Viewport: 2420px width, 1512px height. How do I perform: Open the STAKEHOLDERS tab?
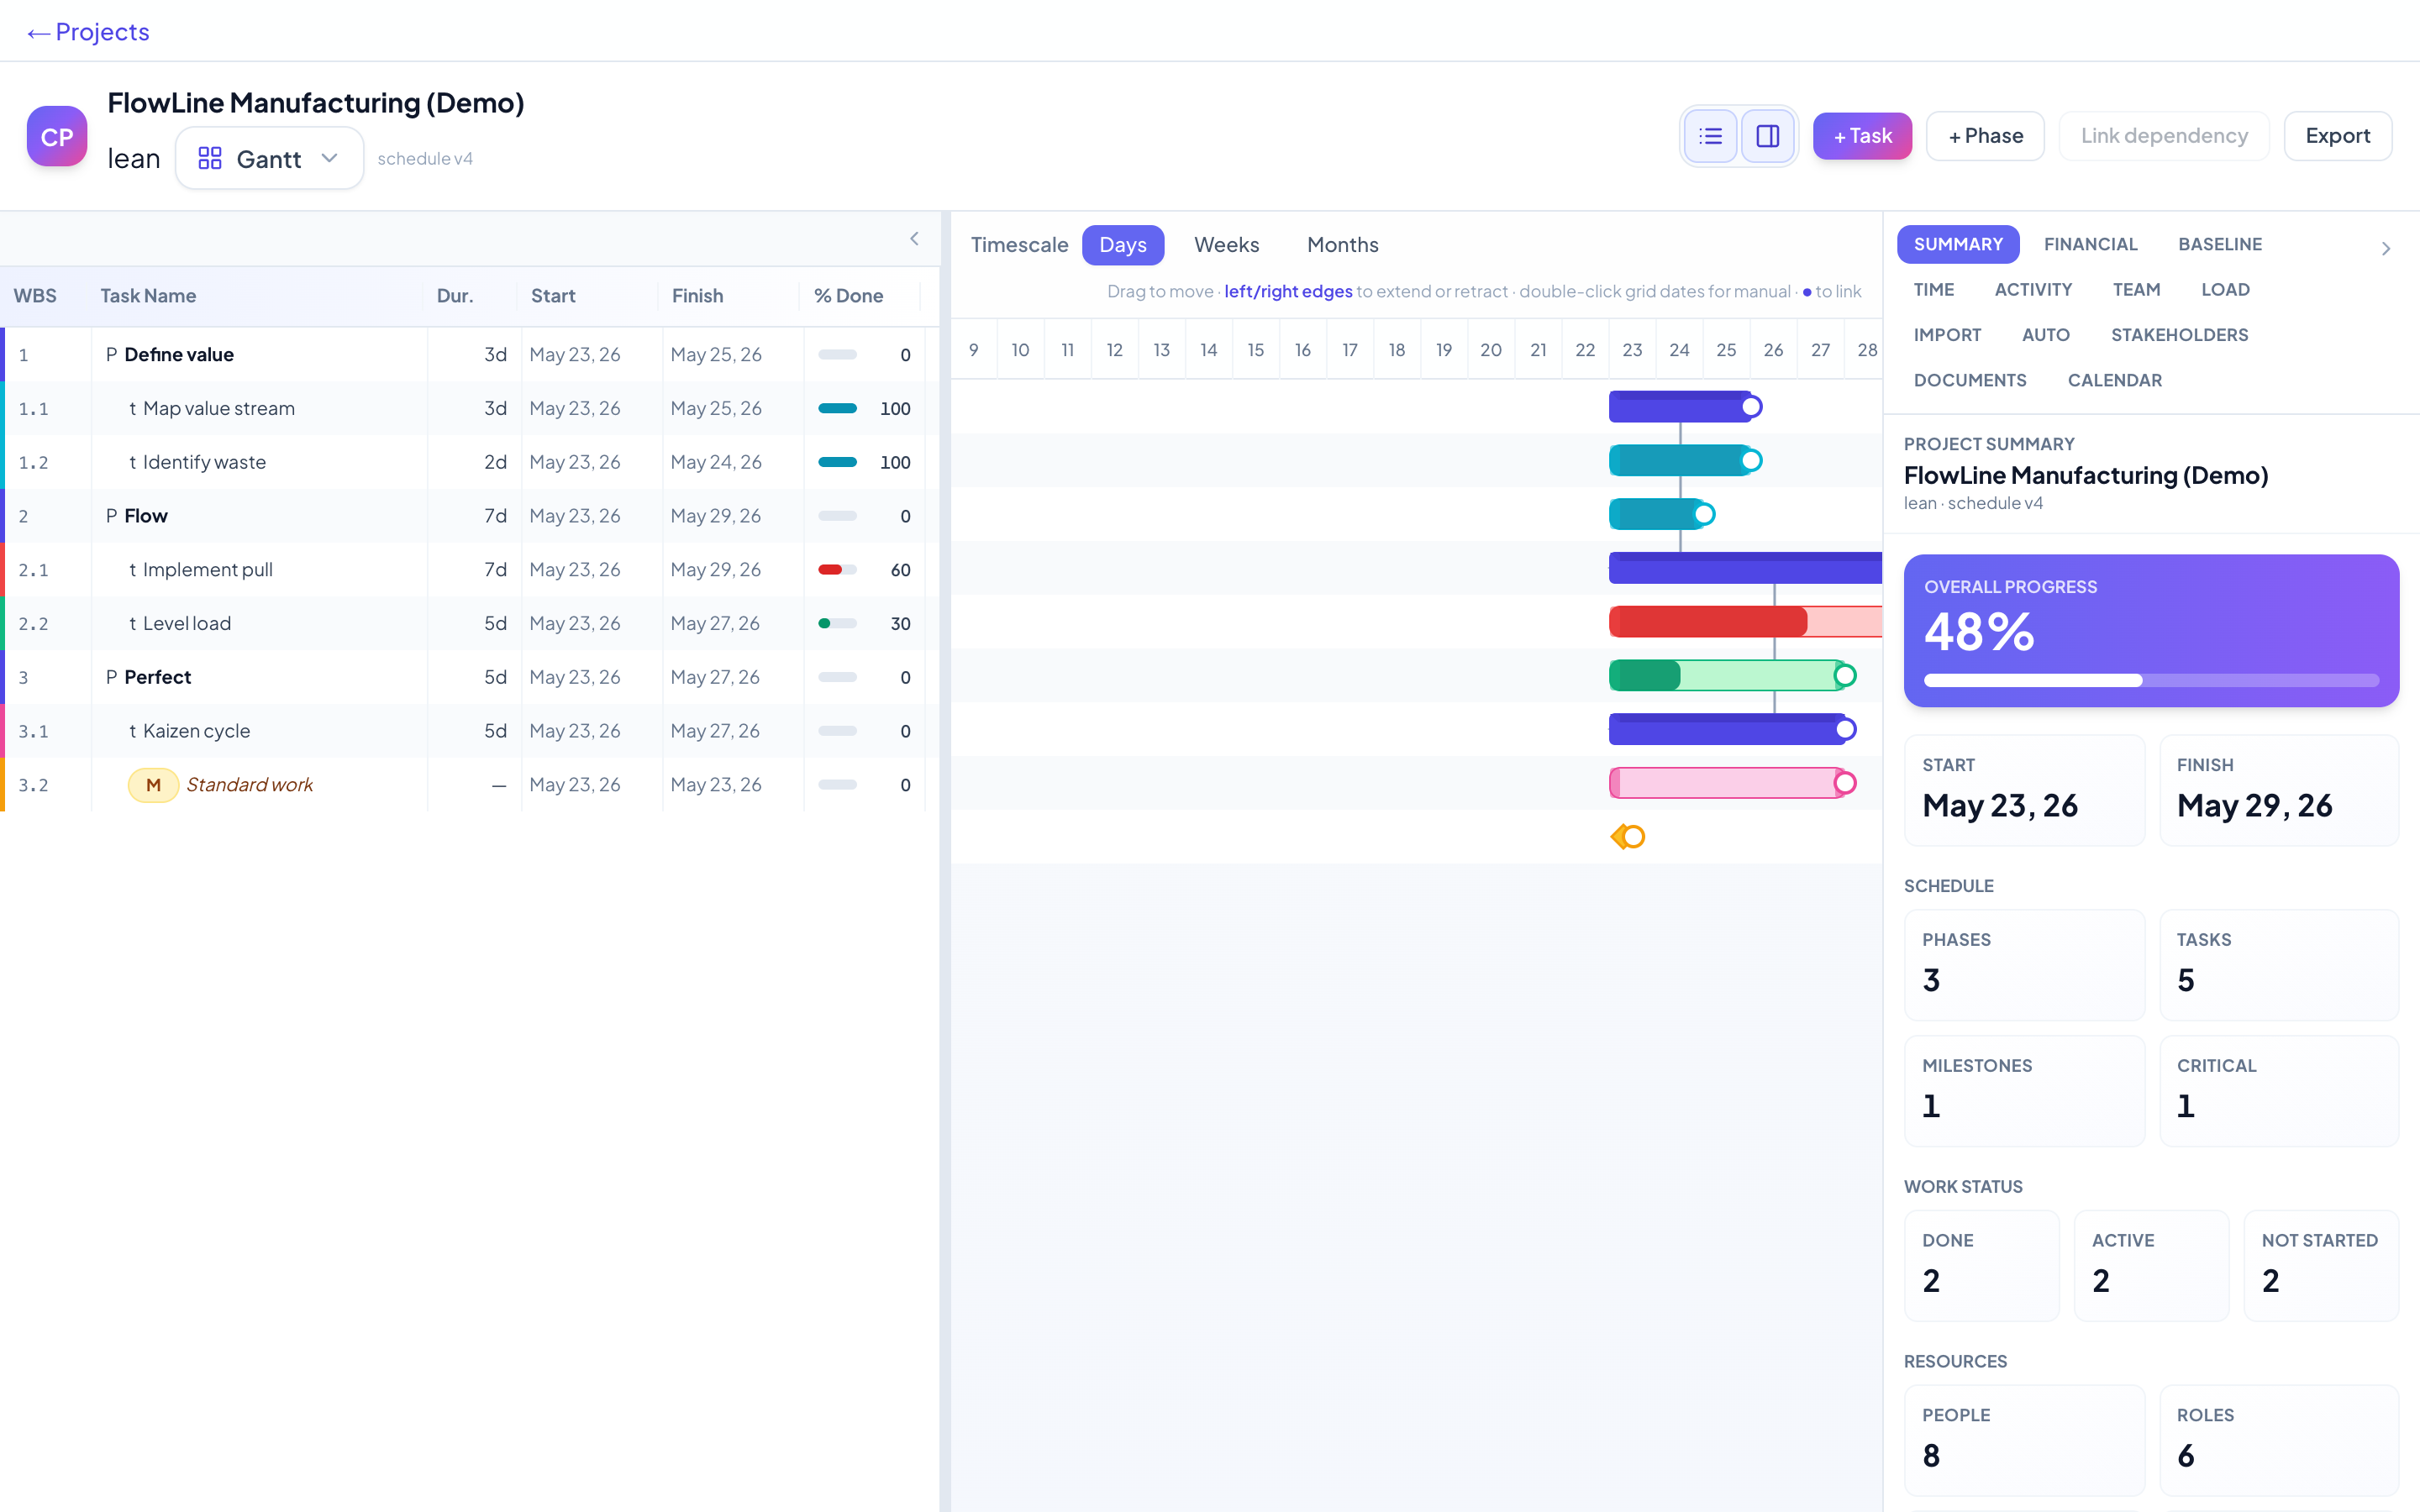click(2179, 335)
